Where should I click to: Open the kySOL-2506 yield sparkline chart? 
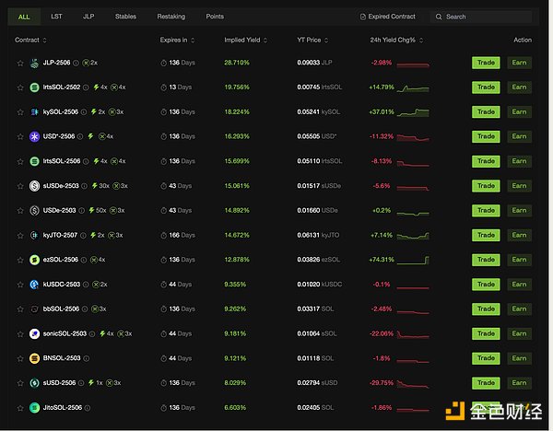[413, 112]
